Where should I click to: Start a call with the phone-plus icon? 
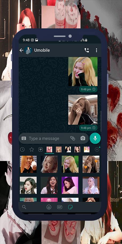(x=87, y=50)
